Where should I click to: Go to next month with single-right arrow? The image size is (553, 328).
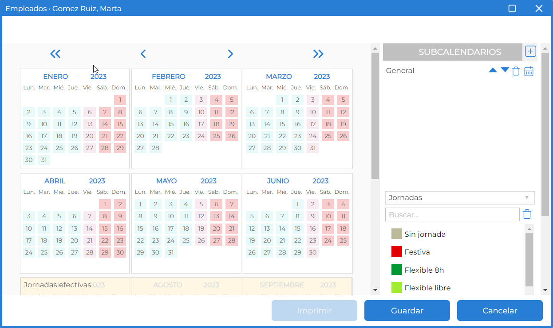point(230,54)
